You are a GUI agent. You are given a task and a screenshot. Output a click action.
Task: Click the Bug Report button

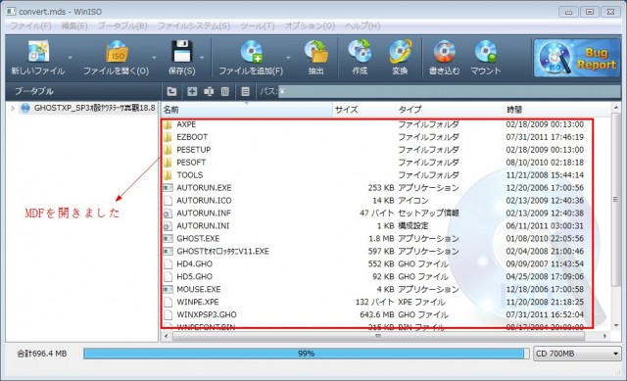(x=577, y=58)
